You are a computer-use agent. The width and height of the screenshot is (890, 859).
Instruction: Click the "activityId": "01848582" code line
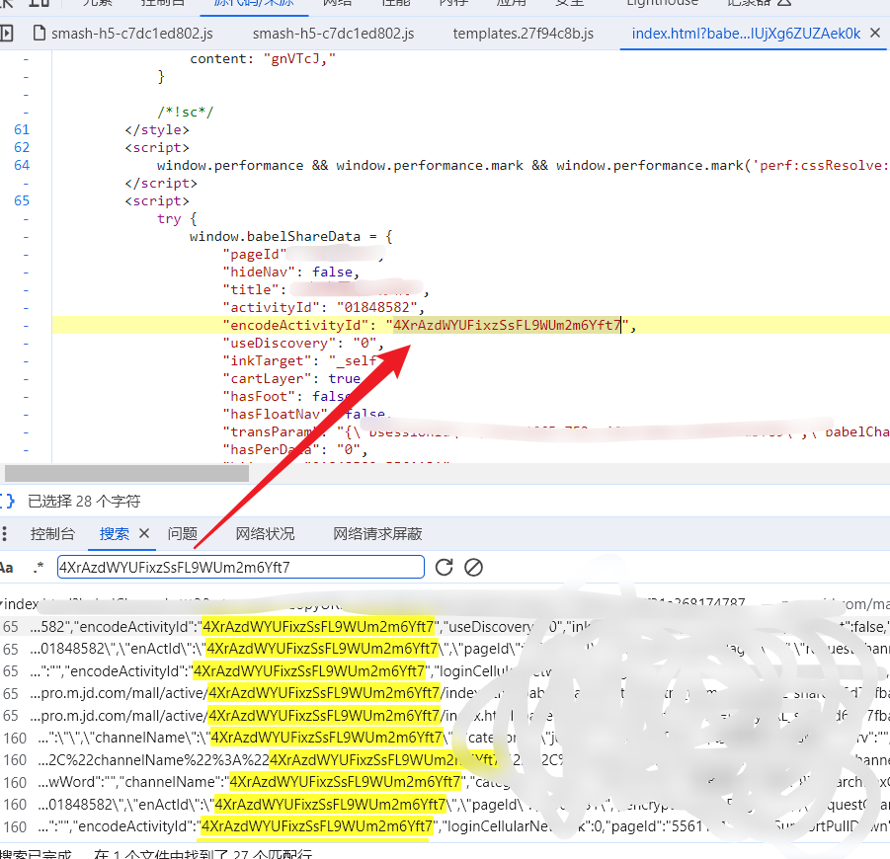324,307
